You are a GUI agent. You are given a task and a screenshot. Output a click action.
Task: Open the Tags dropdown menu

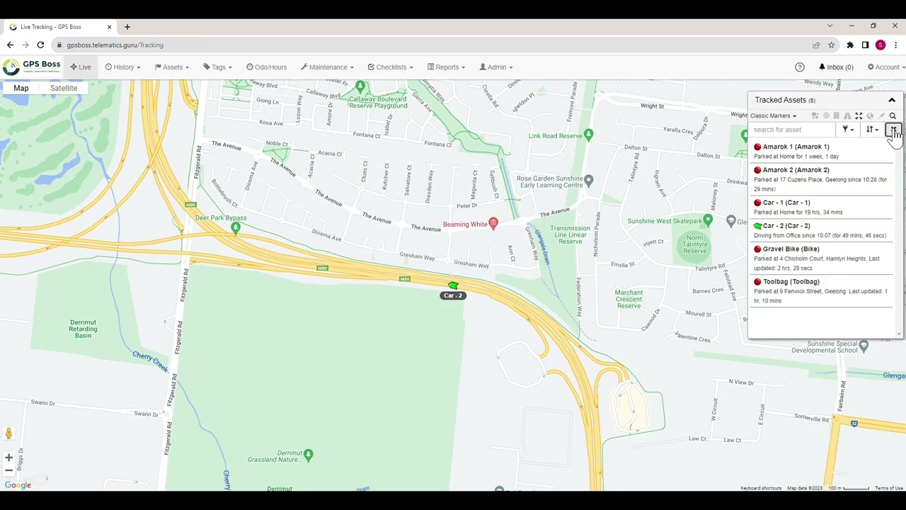(217, 67)
